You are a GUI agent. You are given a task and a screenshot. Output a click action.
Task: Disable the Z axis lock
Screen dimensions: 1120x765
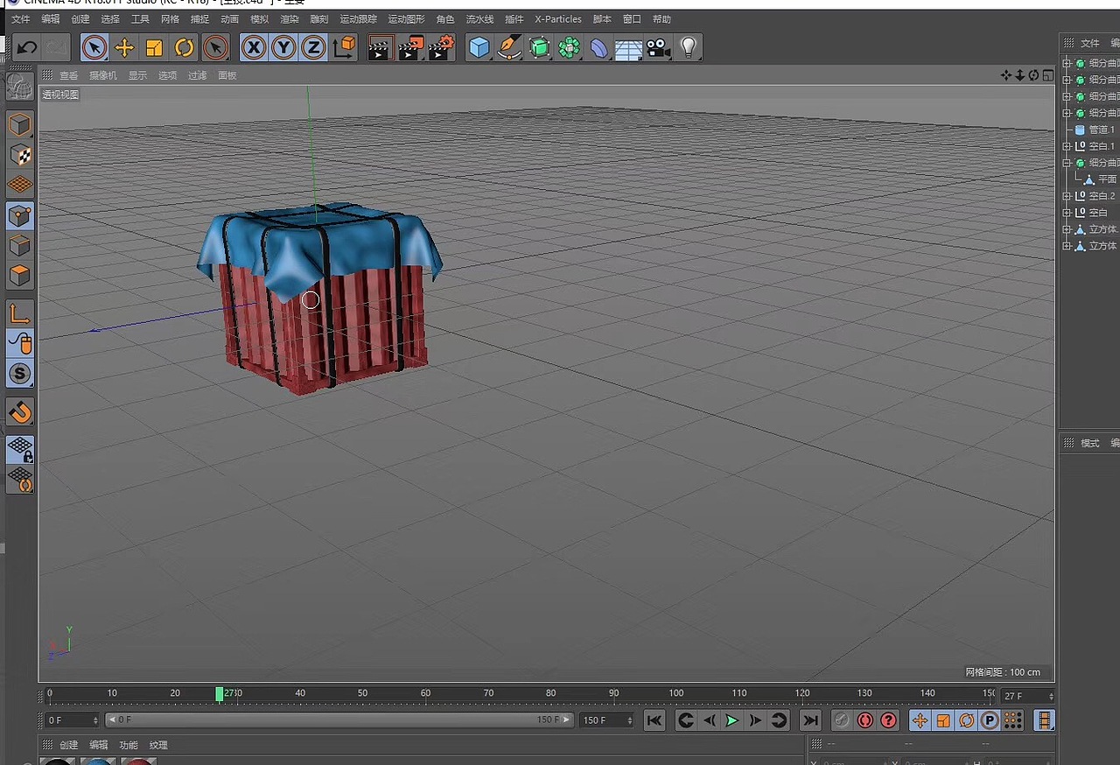(x=312, y=47)
